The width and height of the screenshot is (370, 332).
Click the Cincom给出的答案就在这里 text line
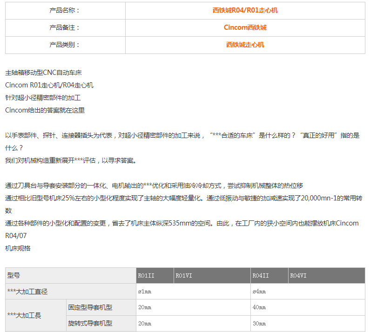(x=45, y=110)
